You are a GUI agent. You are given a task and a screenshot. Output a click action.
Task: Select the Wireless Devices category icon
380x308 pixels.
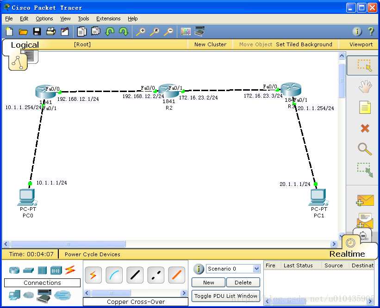coord(56,271)
